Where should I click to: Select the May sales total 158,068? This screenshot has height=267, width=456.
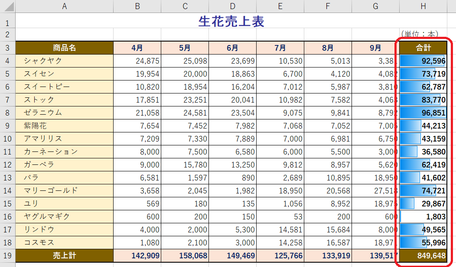[185, 256]
